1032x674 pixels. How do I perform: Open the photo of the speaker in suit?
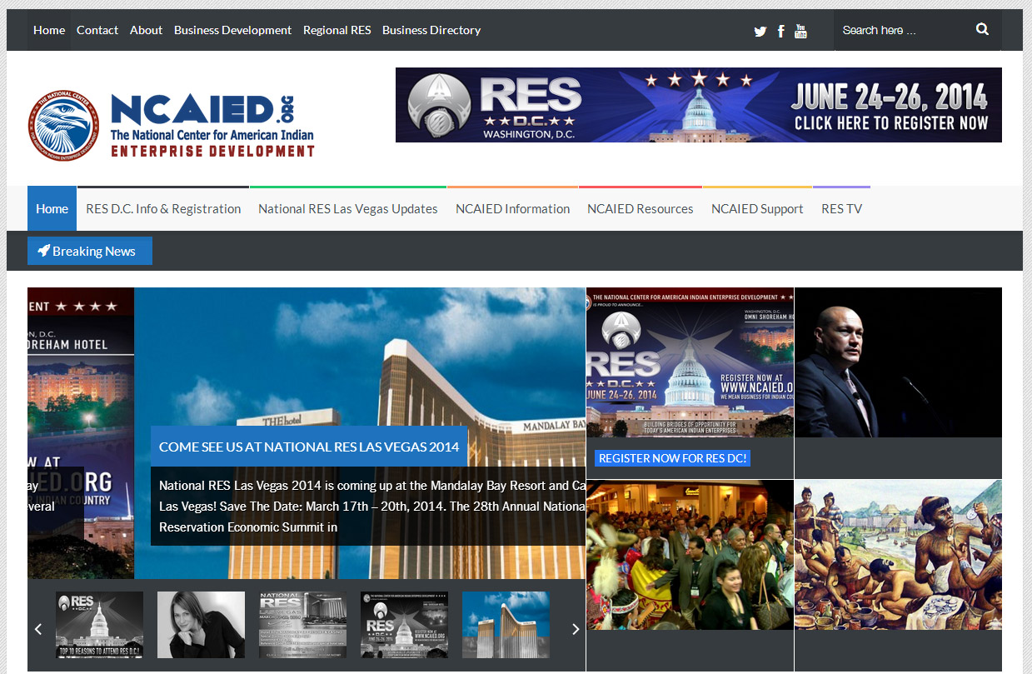pyautogui.click(x=898, y=362)
